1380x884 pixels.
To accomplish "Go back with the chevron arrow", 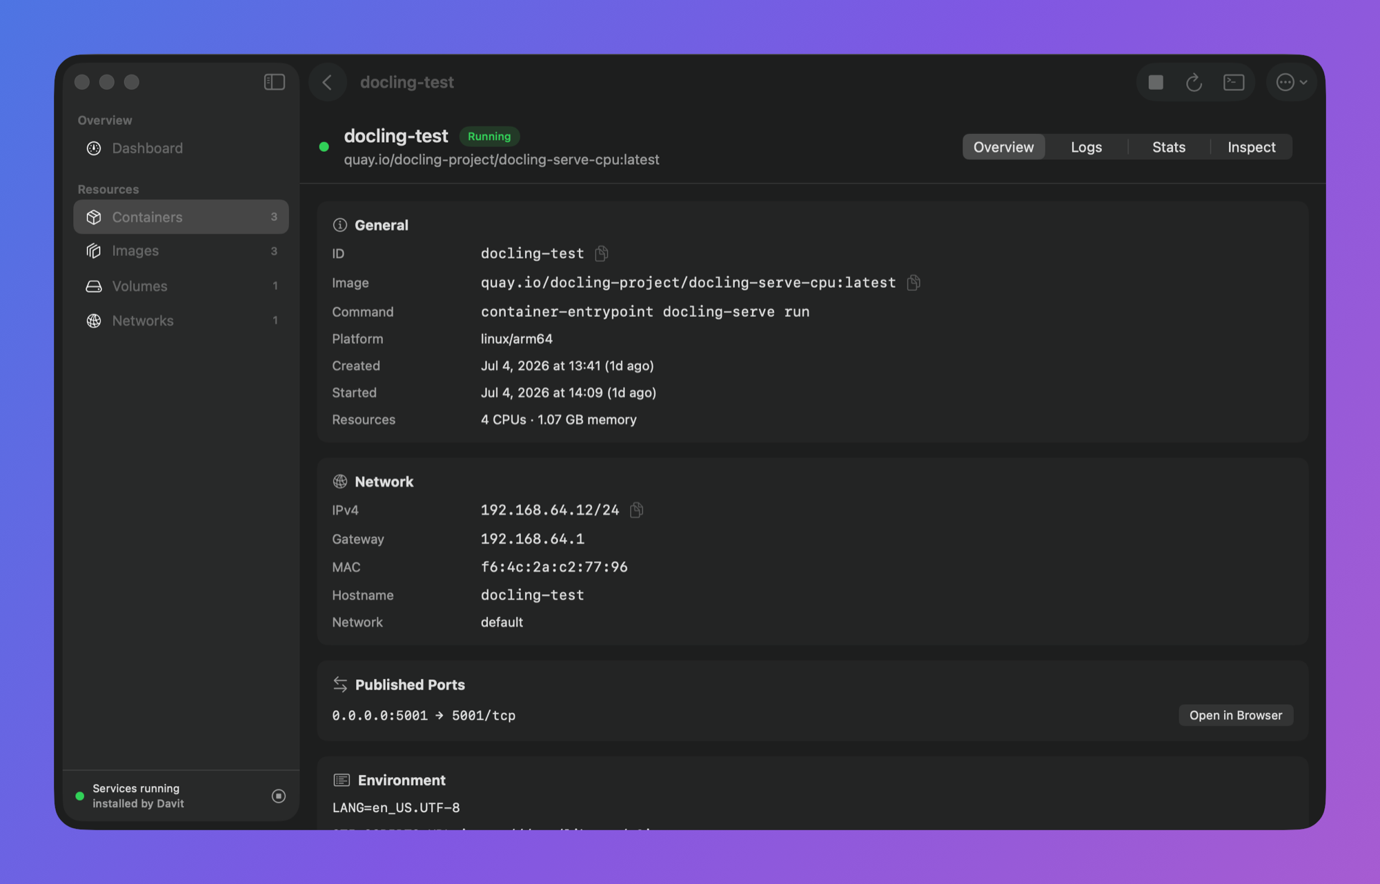I will 328,82.
